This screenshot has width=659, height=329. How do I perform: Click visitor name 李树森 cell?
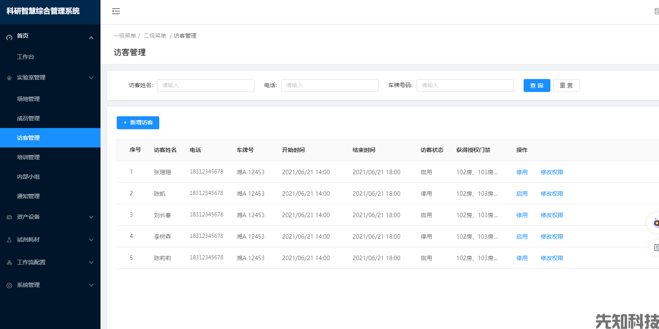(x=163, y=237)
